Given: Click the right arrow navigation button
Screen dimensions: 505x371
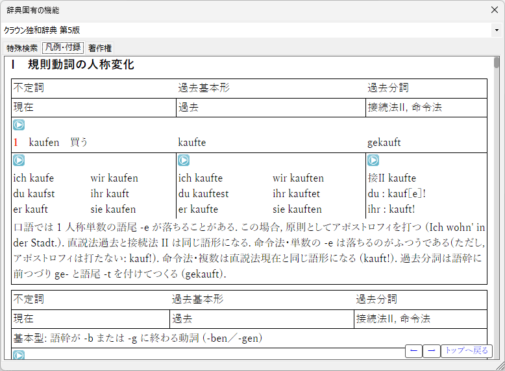Looking at the screenshot, I should click(x=431, y=351).
